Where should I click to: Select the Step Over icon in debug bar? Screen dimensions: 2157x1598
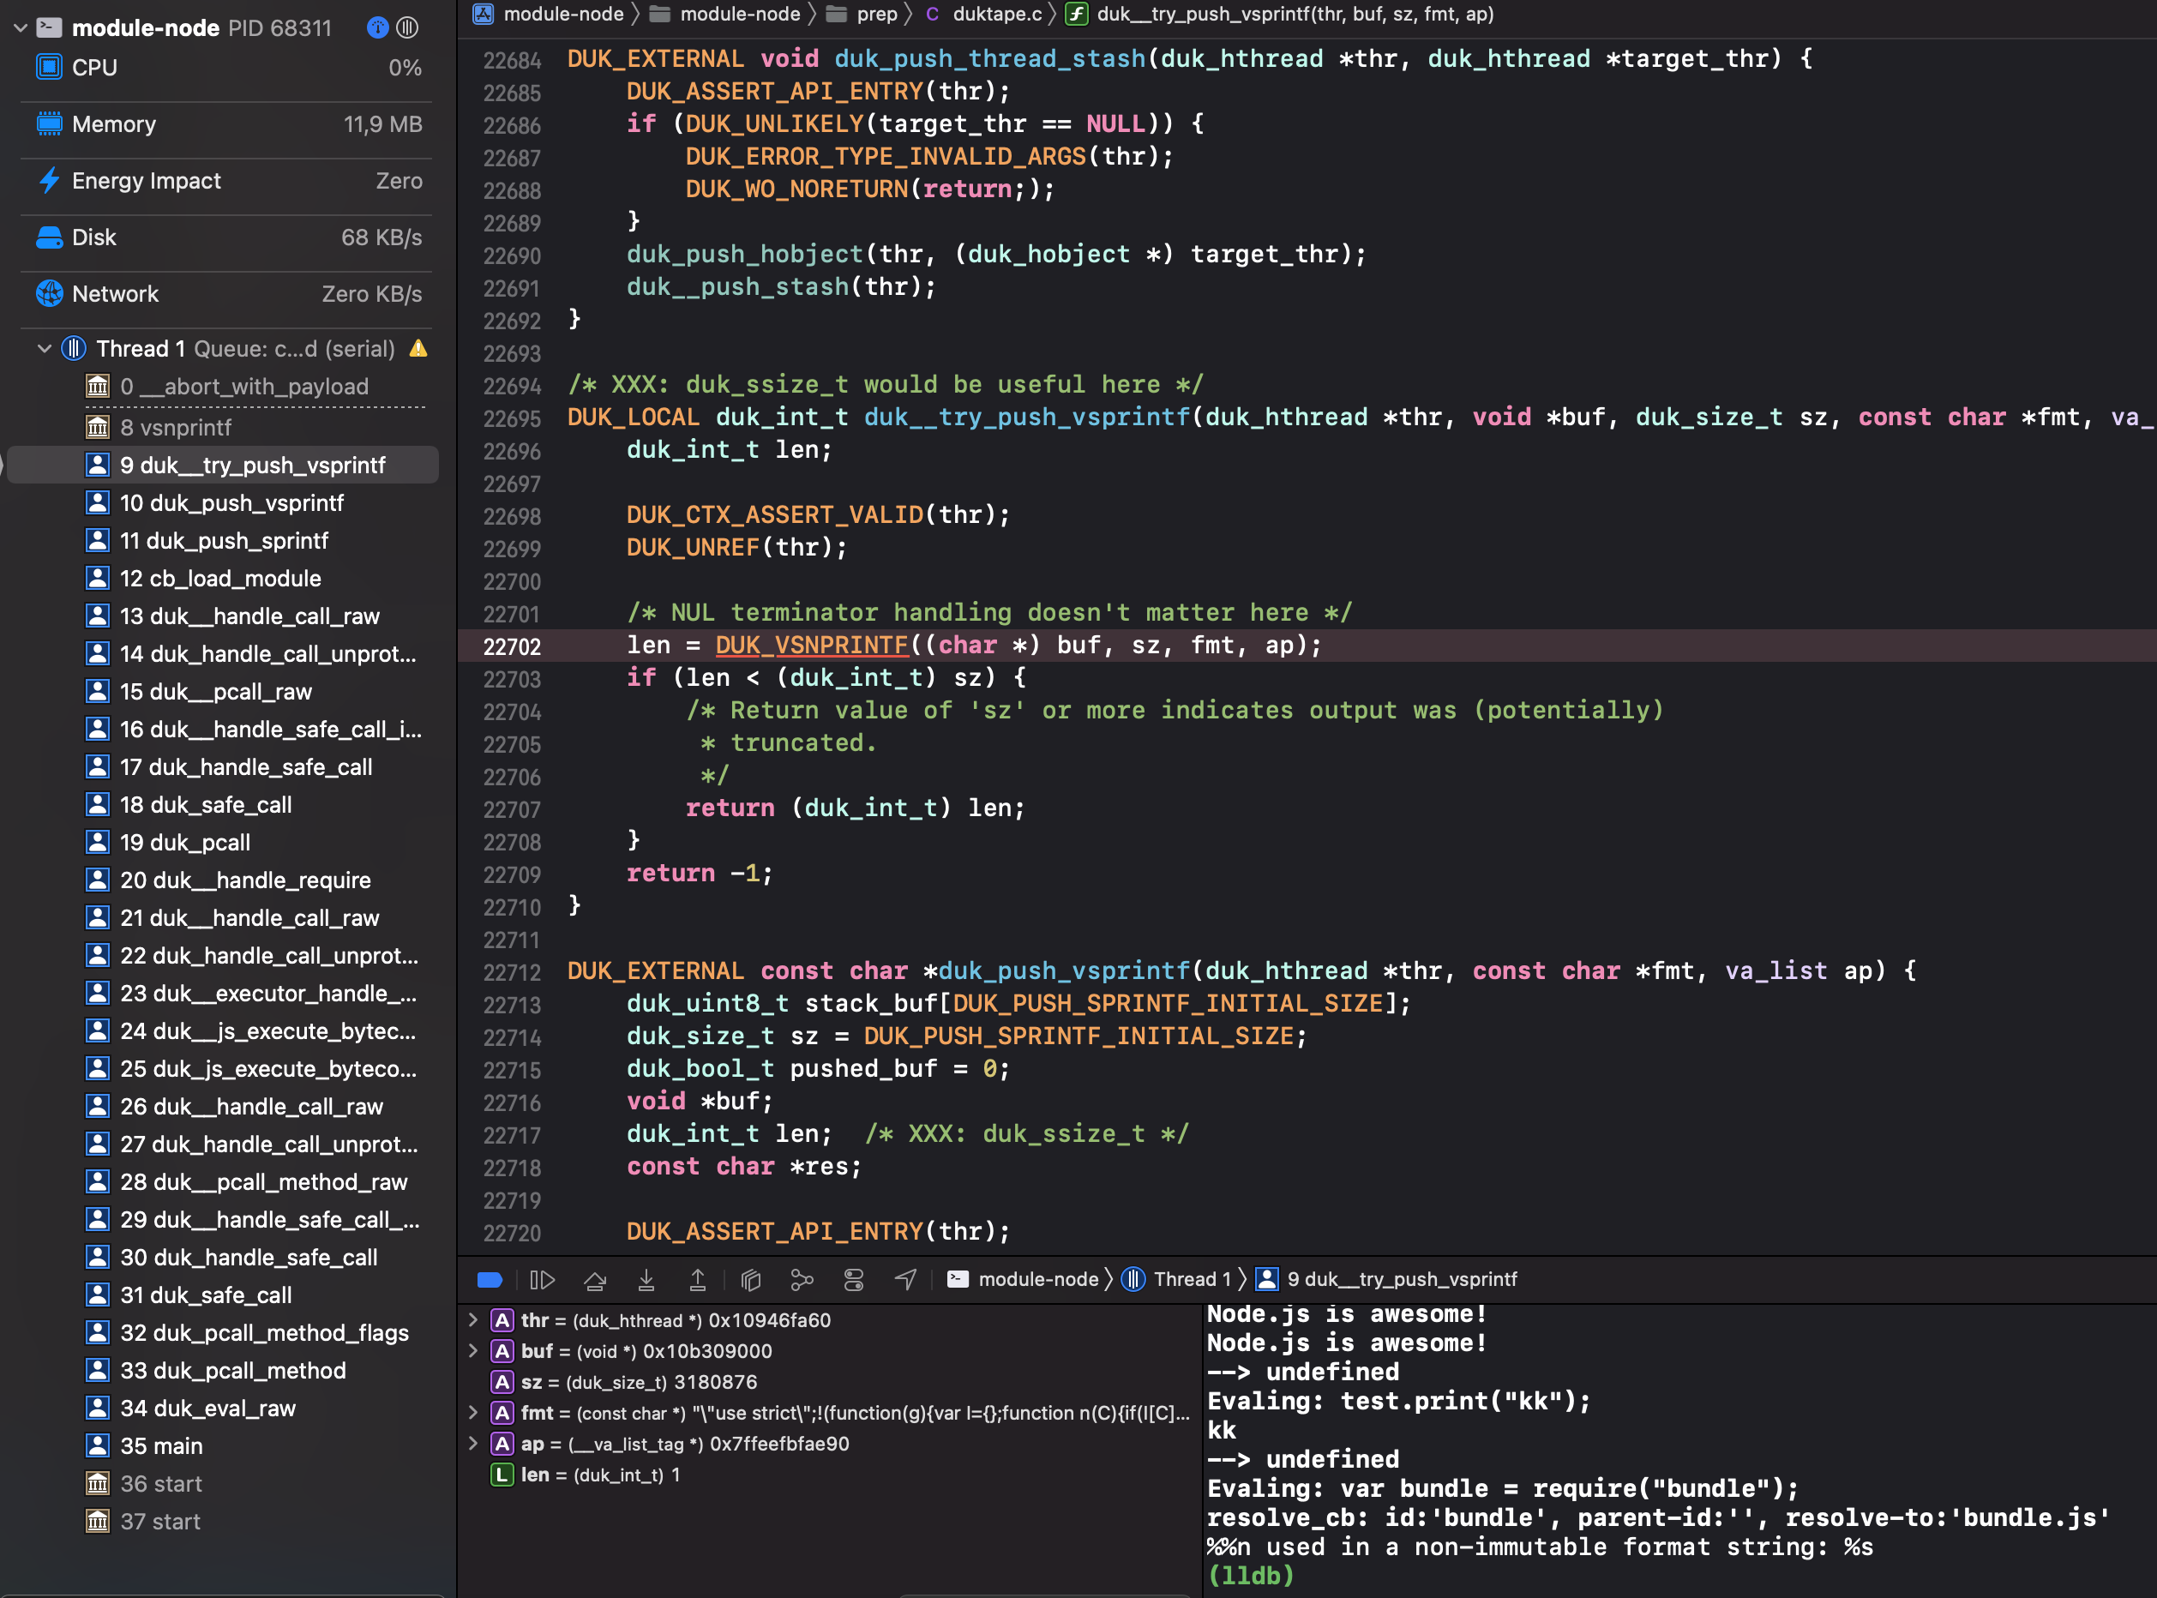[595, 1279]
